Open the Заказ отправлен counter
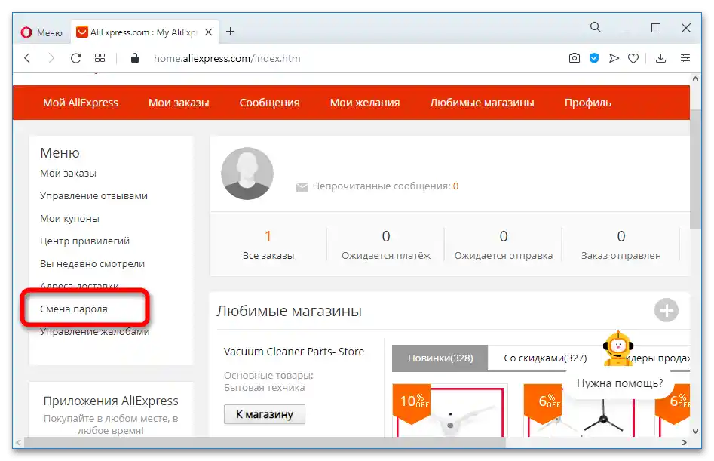Screen dimensions: 714x461 (x=621, y=245)
